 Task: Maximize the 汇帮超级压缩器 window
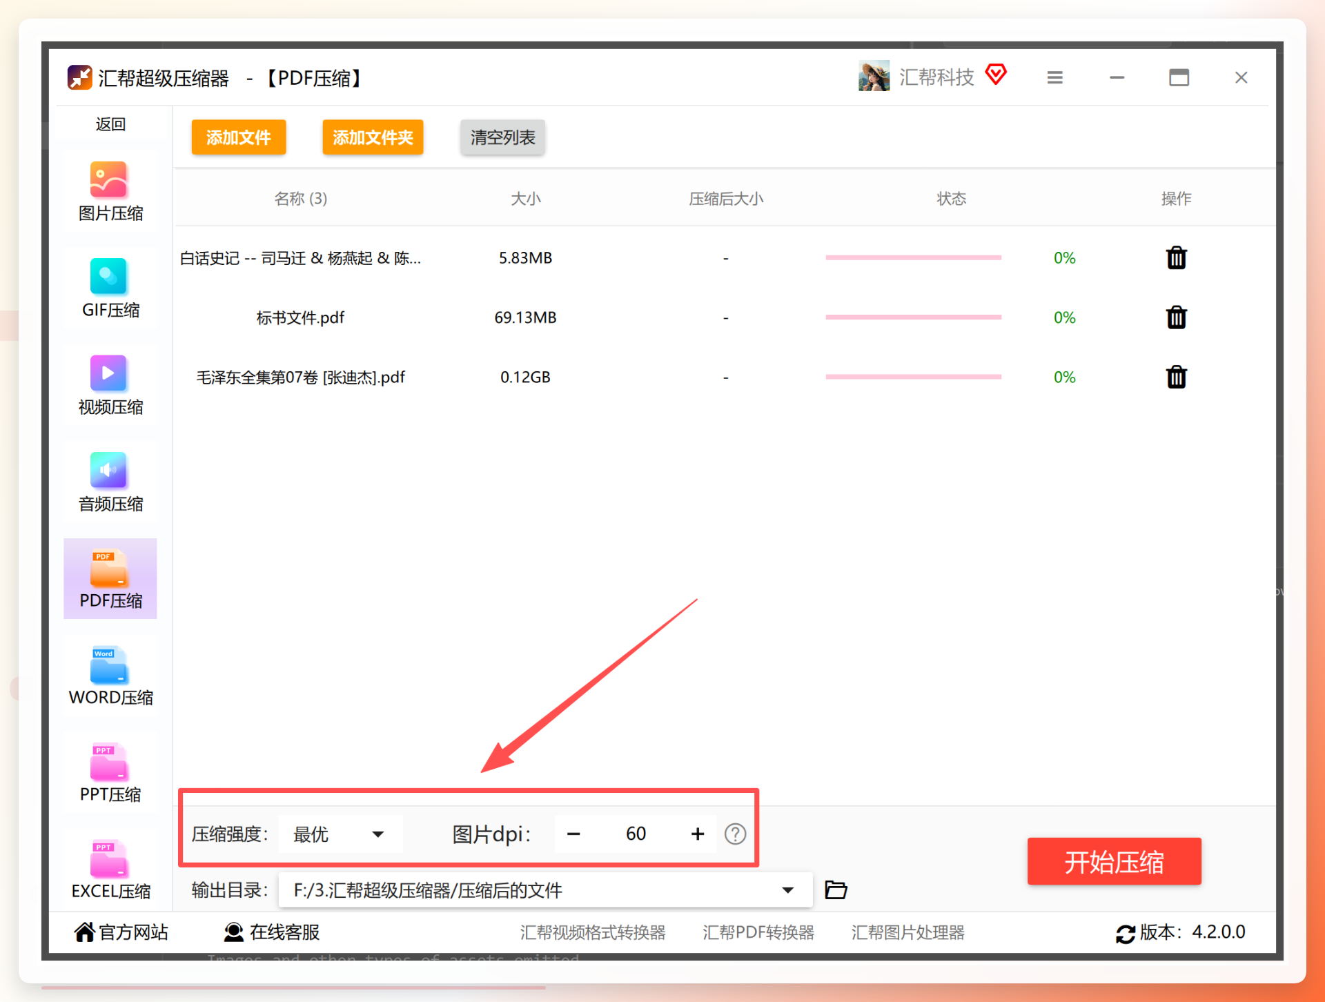pyautogui.click(x=1179, y=77)
